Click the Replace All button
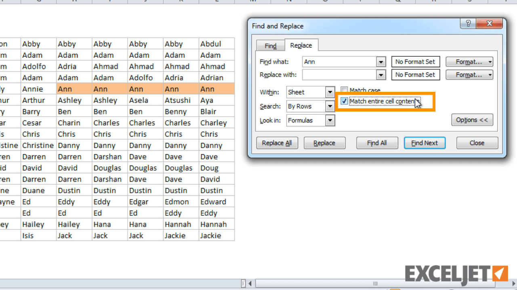This screenshot has width=517, height=290. point(277,143)
